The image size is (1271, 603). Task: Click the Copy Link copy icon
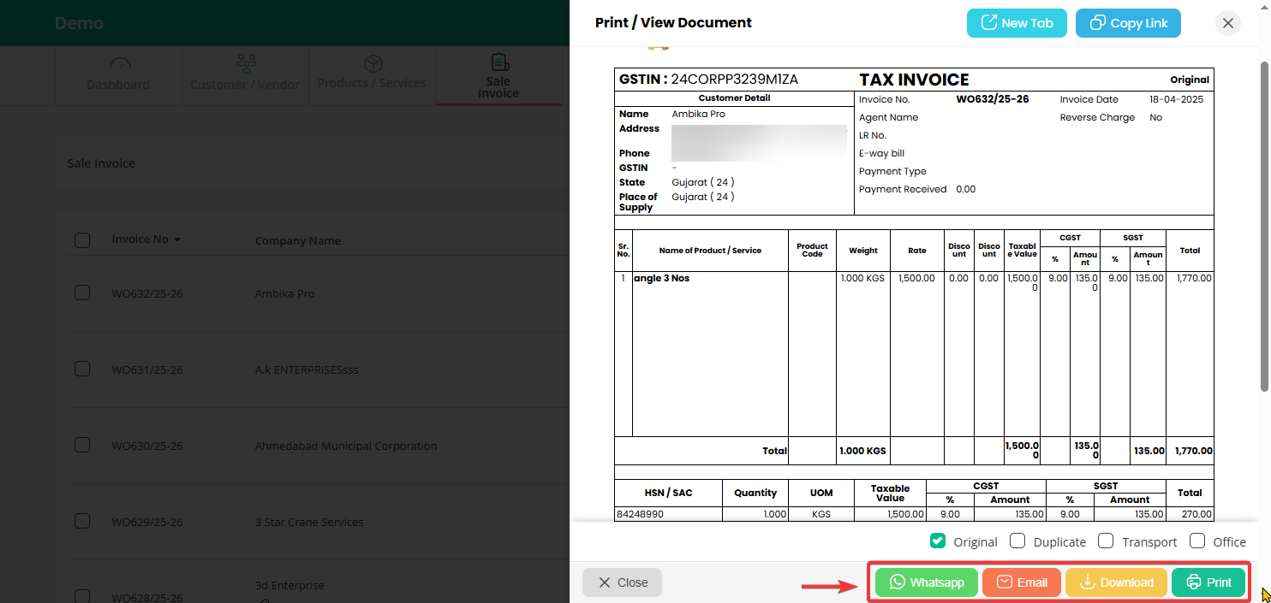(x=1097, y=23)
